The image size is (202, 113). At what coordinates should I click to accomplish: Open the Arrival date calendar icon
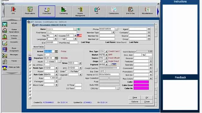[56, 51]
